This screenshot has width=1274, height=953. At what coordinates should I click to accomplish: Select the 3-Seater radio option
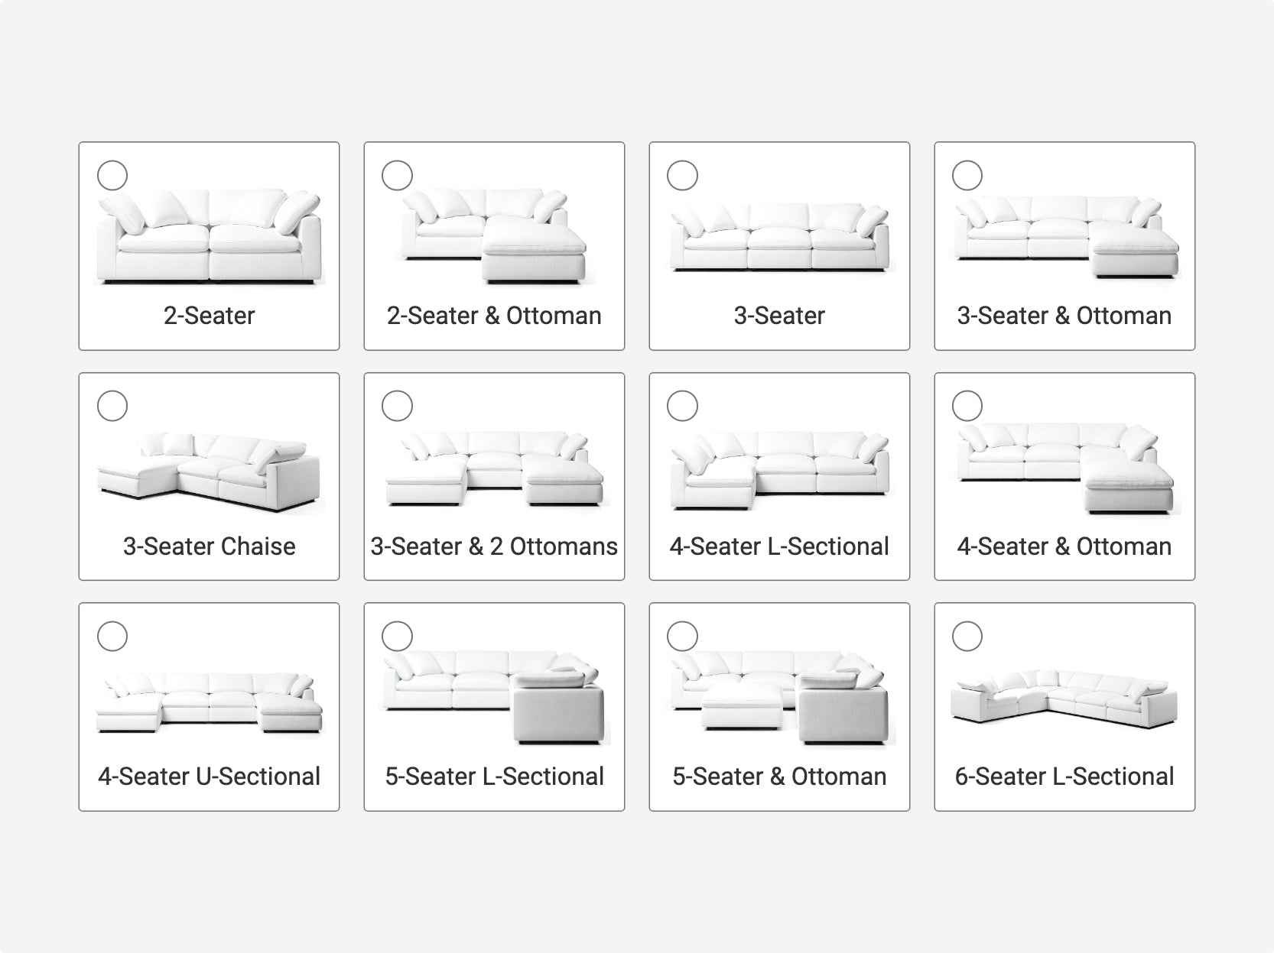pos(682,176)
